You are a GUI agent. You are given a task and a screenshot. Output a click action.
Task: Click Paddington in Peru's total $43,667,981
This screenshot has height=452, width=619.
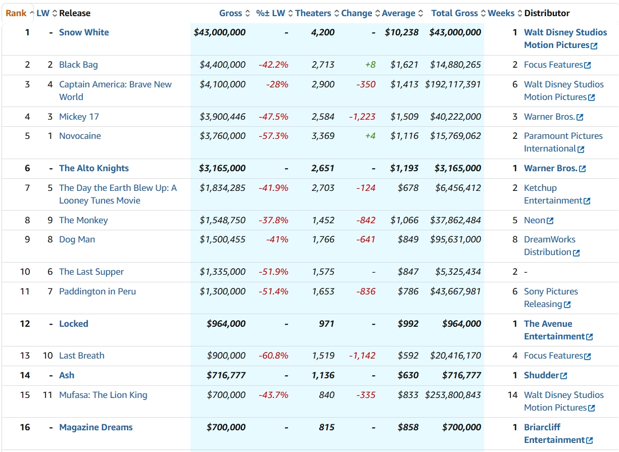456,291
